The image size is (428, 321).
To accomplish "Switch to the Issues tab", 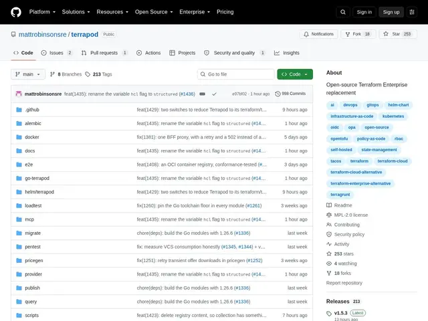I will (56, 53).
